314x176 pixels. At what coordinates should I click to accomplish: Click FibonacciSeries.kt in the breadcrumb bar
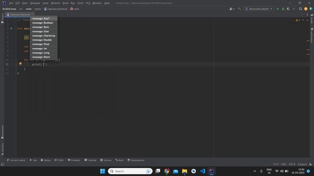(55, 9)
